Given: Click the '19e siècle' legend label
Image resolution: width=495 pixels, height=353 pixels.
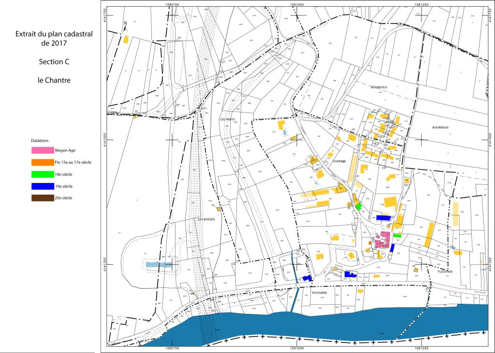Looking at the screenshot, I should coord(64,186).
